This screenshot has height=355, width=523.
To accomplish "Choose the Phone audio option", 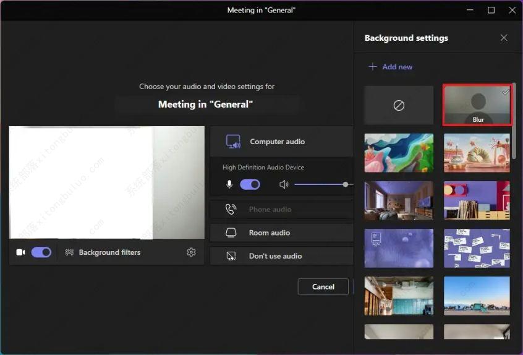I will pyautogui.click(x=270, y=210).
